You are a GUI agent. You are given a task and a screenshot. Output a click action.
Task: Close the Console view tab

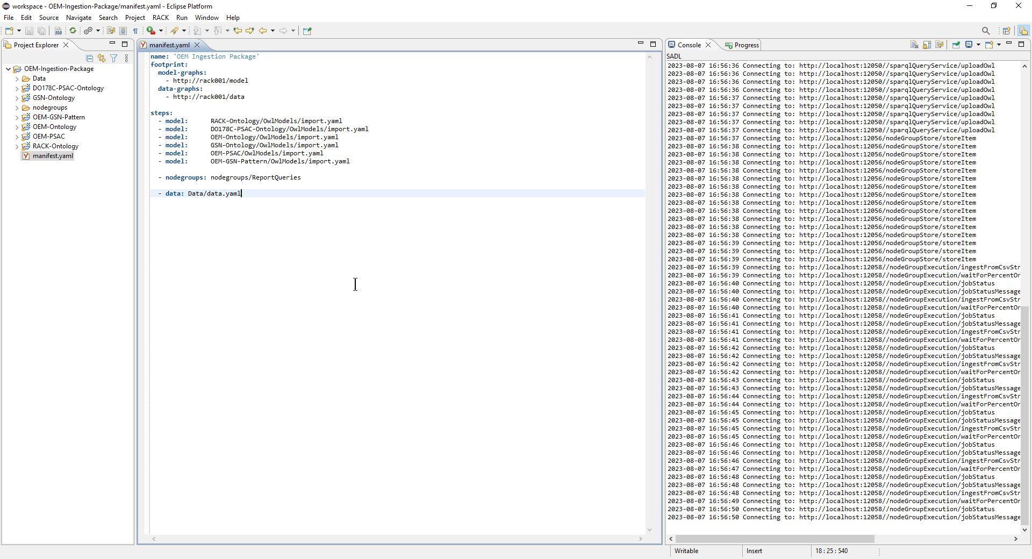pos(708,45)
